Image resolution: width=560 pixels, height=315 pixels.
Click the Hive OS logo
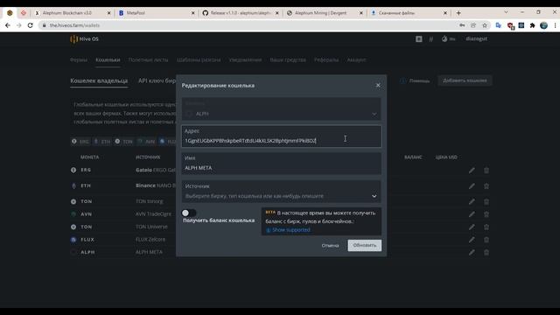tap(84, 38)
